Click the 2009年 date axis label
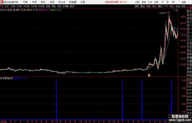 [x=4, y=122]
